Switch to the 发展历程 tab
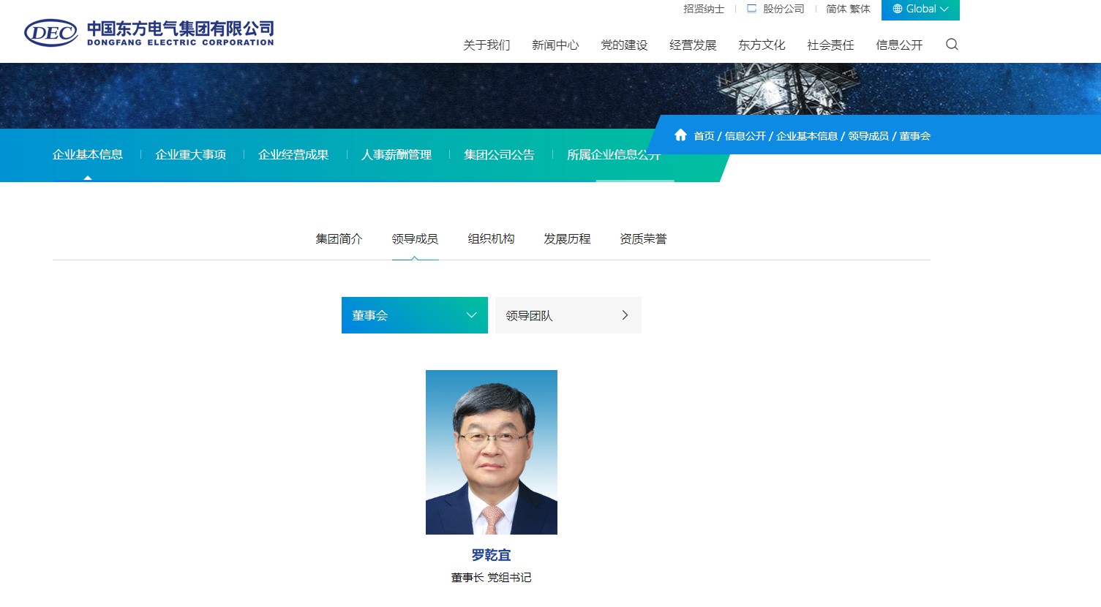The height and width of the screenshot is (607, 1101). click(566, 238)
